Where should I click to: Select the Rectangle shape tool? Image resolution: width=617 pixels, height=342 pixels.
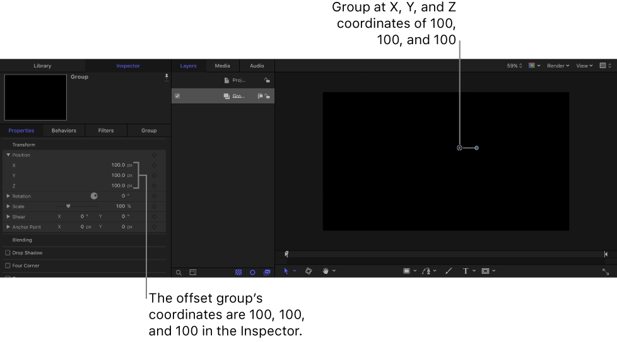pos(406,271)
